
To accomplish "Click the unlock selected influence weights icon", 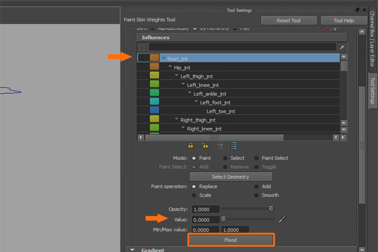I will [x=205, y=145].
